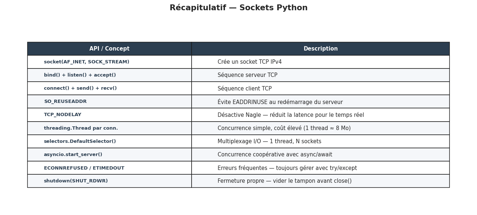Click the selectors.DefaultSelector() cell
The width and height of the screenshot is (477, 215).
pos(80,141)
